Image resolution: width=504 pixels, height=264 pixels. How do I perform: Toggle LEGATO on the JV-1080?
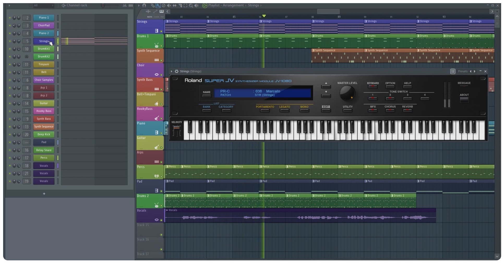coord(284,110)
